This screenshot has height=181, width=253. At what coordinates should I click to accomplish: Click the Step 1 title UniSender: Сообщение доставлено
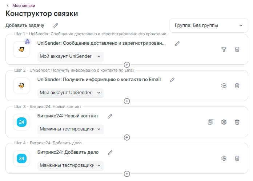tap(101, 43)
